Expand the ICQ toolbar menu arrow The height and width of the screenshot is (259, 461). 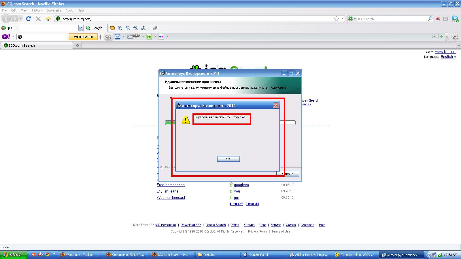coord(17,28)
